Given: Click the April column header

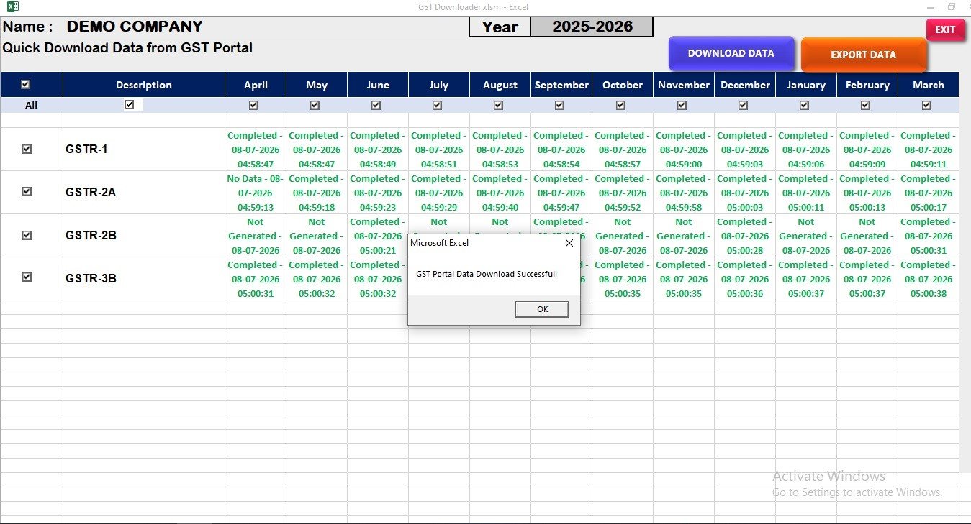Looking at the screenshot, I should pos(256,85).
